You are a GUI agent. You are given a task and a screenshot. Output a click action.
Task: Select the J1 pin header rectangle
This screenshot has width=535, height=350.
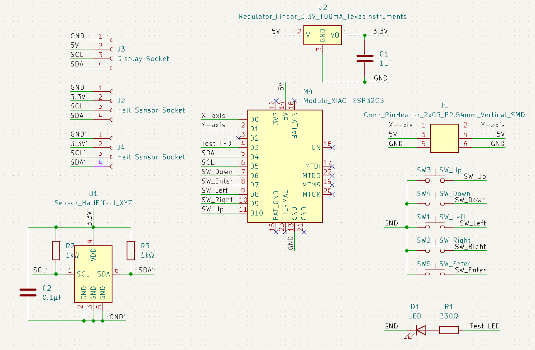coord(444,139)
